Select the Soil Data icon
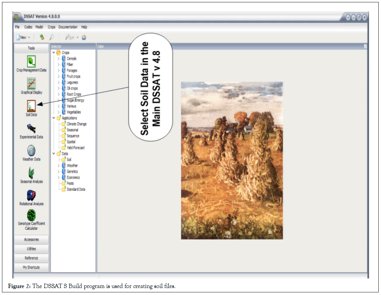This screenshot has height=295, width=381. [31, 106]
